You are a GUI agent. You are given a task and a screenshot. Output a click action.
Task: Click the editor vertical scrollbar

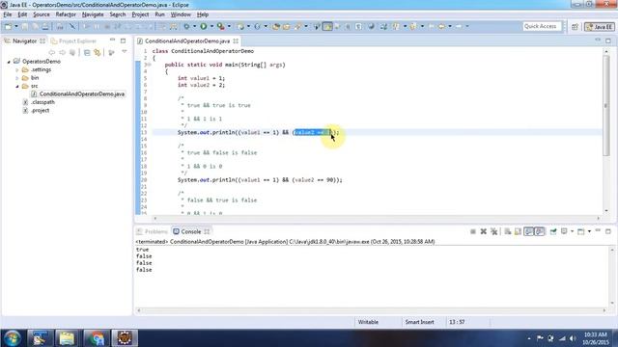click(606, 132)
